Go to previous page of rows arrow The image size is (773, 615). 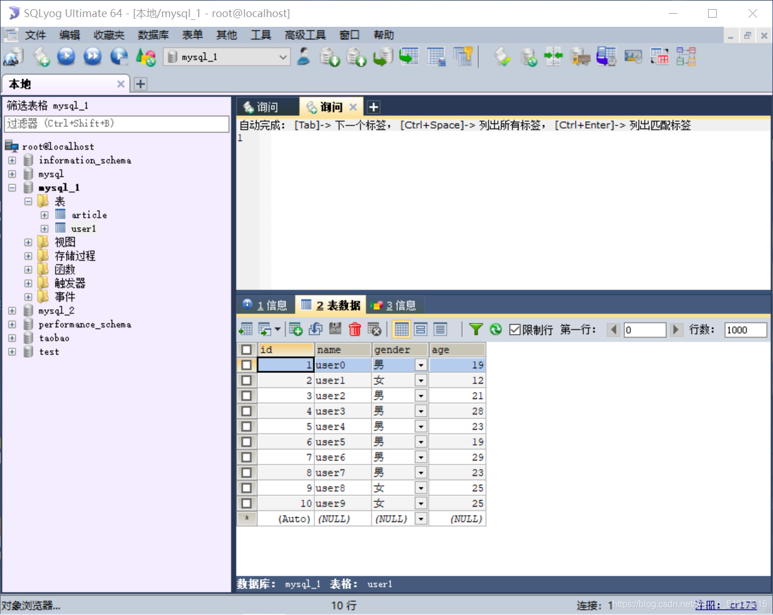click(614, 330)
